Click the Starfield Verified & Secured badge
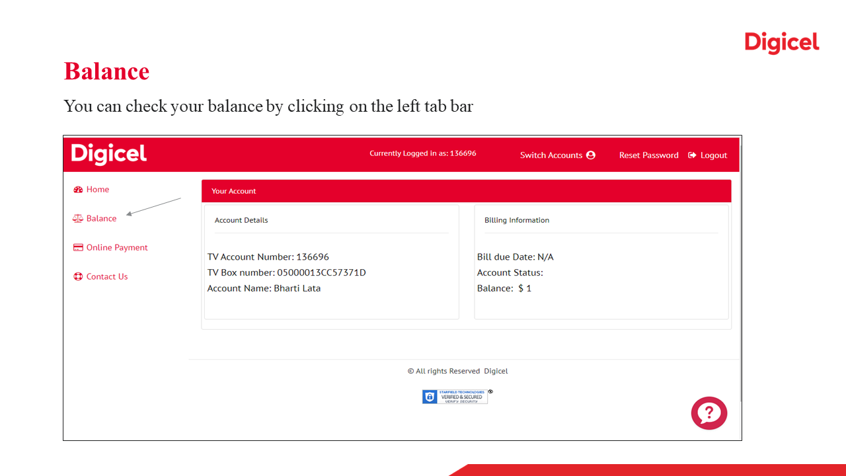Screen dimensions: 846x476 (x=455, y=397)
